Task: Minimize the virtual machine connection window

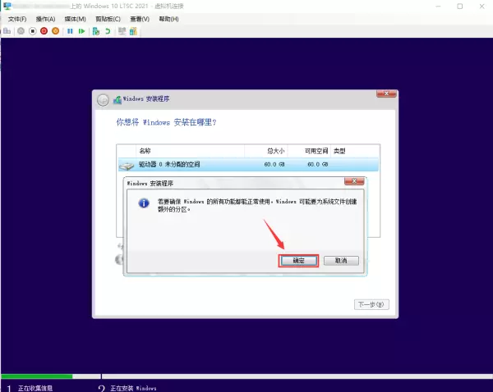Action: [x=438, y=7]
